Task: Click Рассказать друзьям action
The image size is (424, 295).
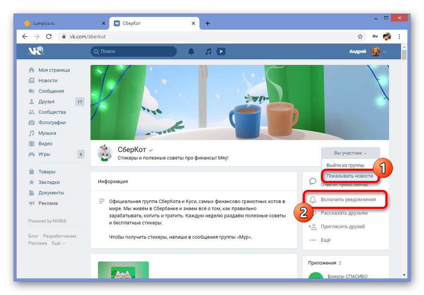Action: [x=344, y=213]
